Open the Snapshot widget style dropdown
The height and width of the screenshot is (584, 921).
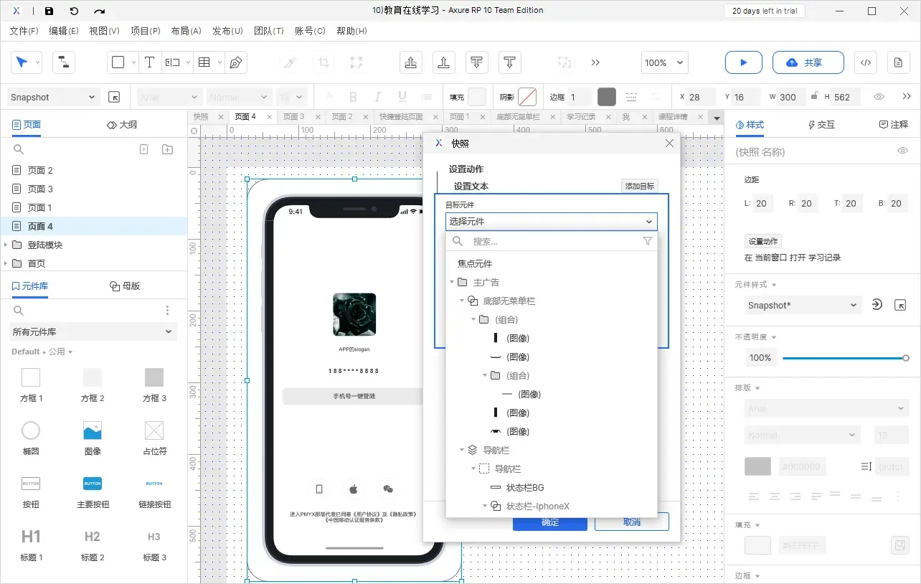click(x=802, y=305)
